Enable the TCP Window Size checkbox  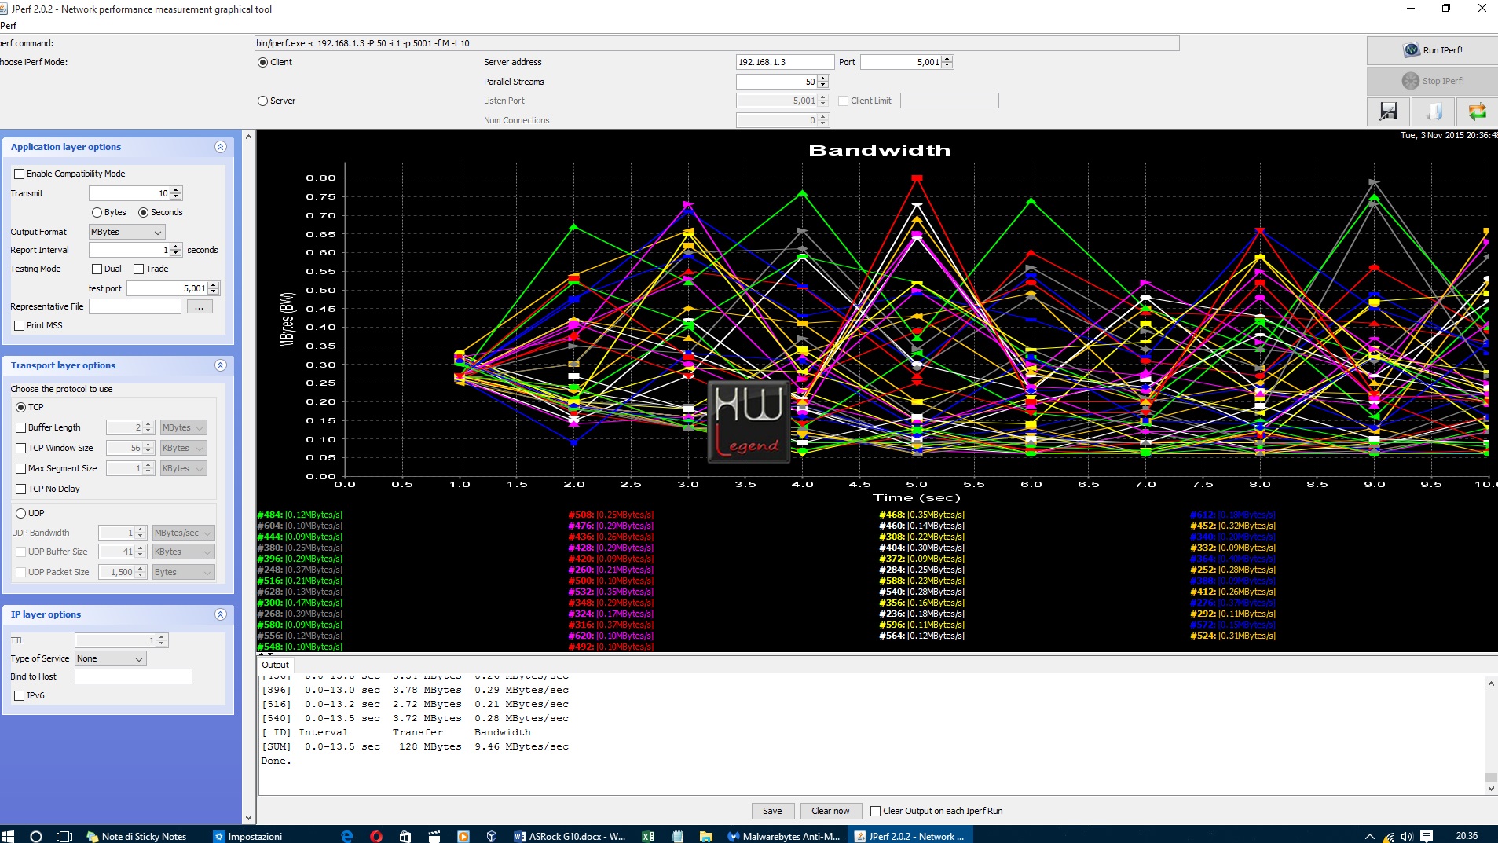pyautogui.click(x=21, y=448)
